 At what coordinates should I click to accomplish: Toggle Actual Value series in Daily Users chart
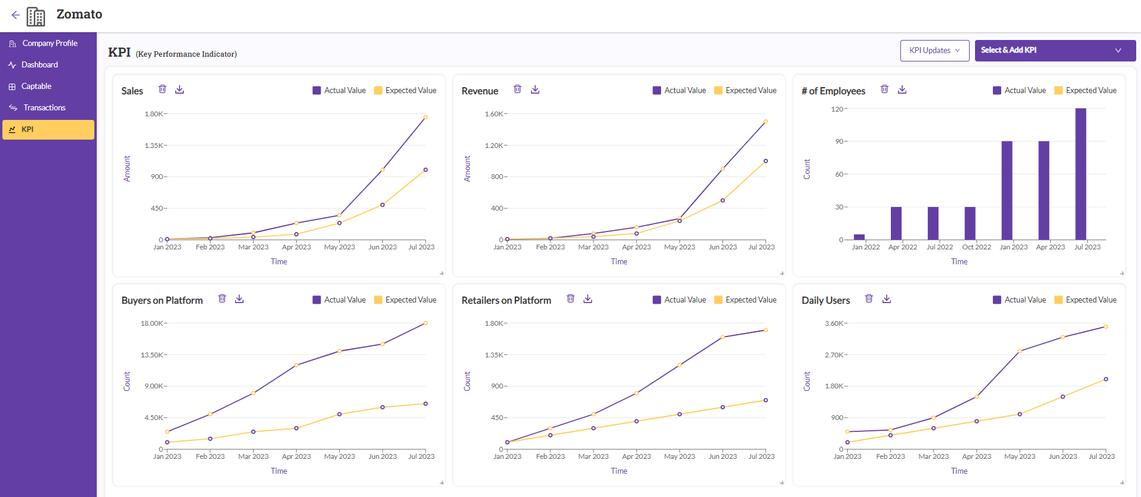(1019, 300)
